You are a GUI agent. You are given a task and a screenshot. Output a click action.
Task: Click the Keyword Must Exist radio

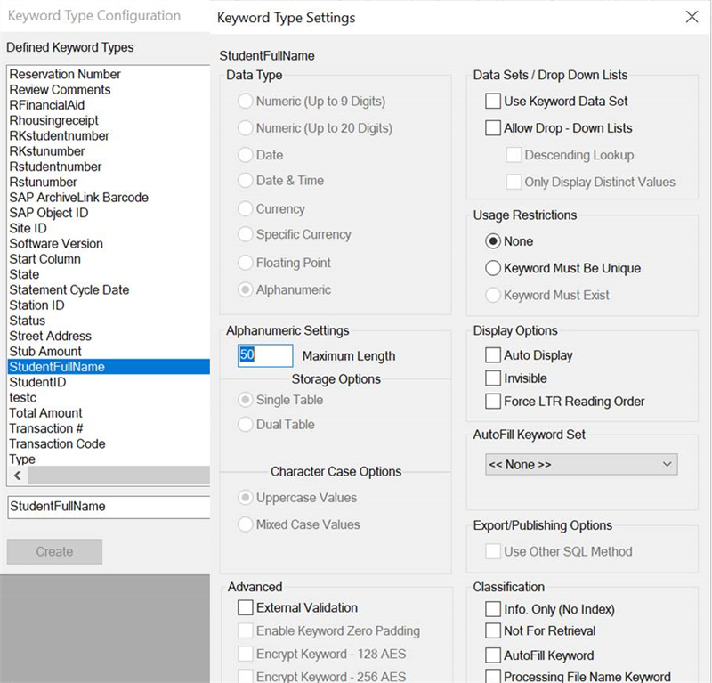[x=493, y=295]
